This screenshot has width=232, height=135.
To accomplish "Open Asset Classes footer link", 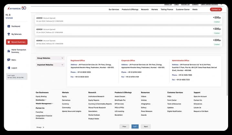I will [120, 96].
